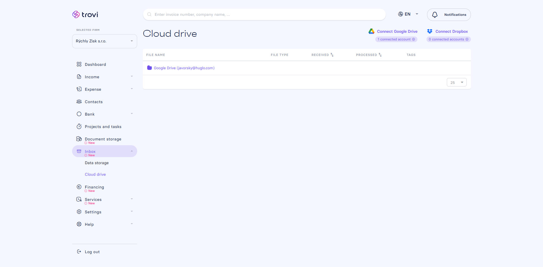Open the 25 rows-per-page dropdown

tap(457, 83)
